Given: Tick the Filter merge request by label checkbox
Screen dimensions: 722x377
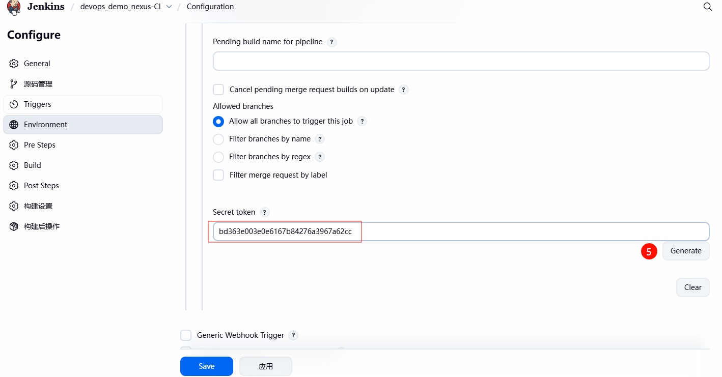Looking at the screenshot, I should coord(218,175).
